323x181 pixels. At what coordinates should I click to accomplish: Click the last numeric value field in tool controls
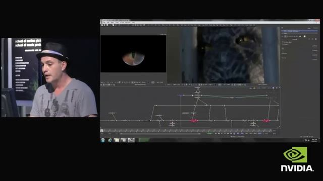click(x=314, y=59)
